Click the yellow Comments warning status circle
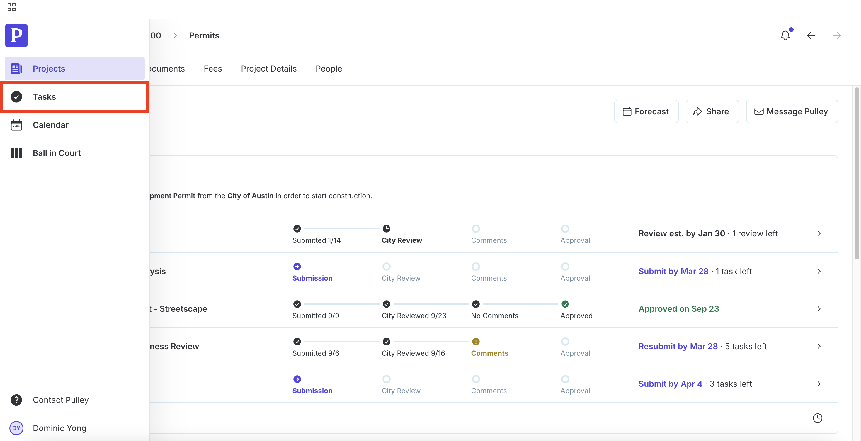861x441 pixels. pyautogui.click(x=476, y=341)
